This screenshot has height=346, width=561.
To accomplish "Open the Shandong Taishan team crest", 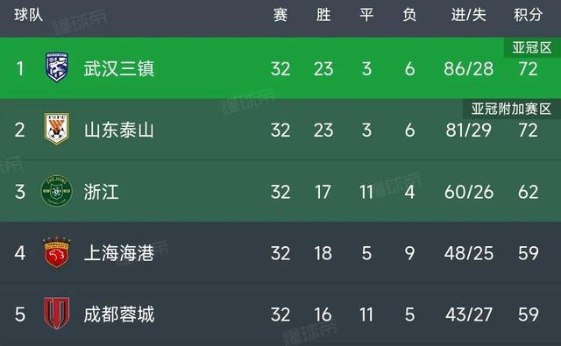I will [56, 129].
